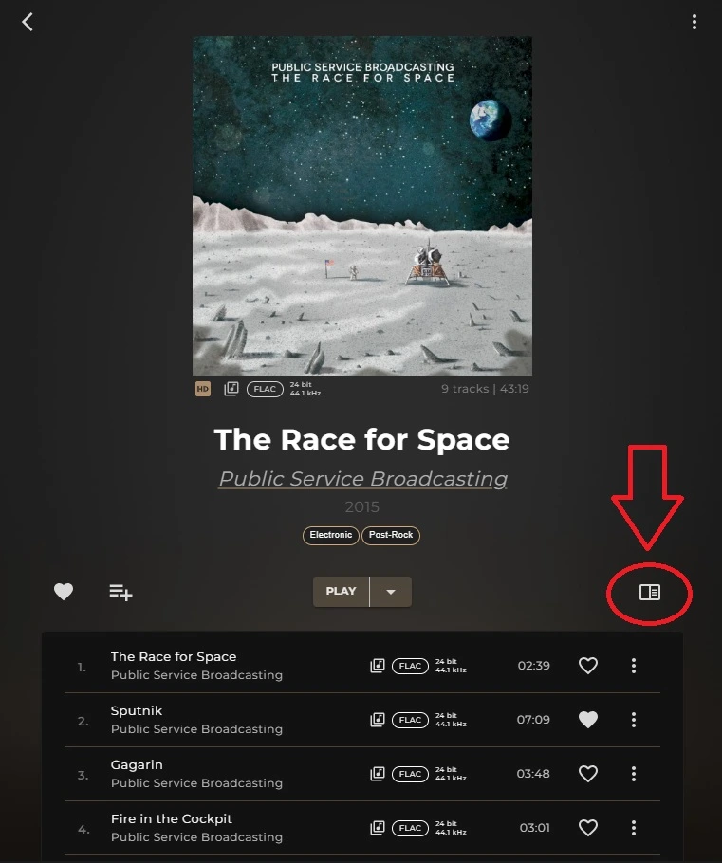Open the album overflow menu at top right
This screenshot has height=863, width=722.
point(694,22)
